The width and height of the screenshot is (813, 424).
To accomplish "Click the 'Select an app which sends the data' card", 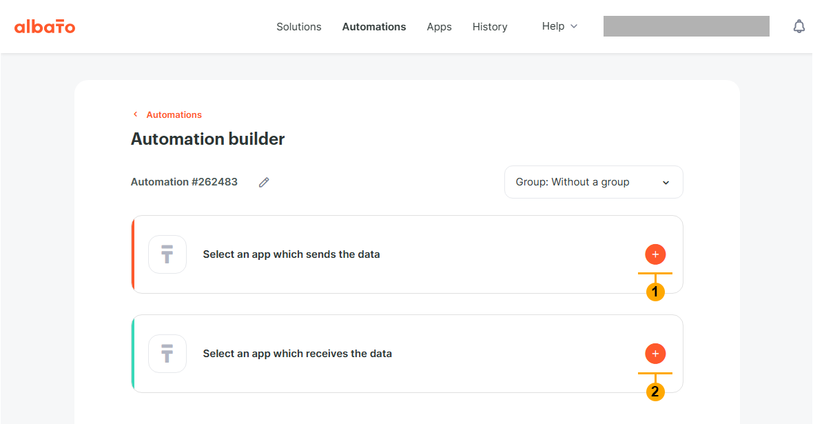I will pyautogui.click(x=407, y=254).
